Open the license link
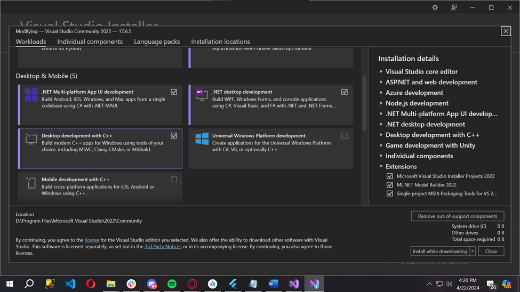Viewport: 520px width, 292px height. [92, 240]
